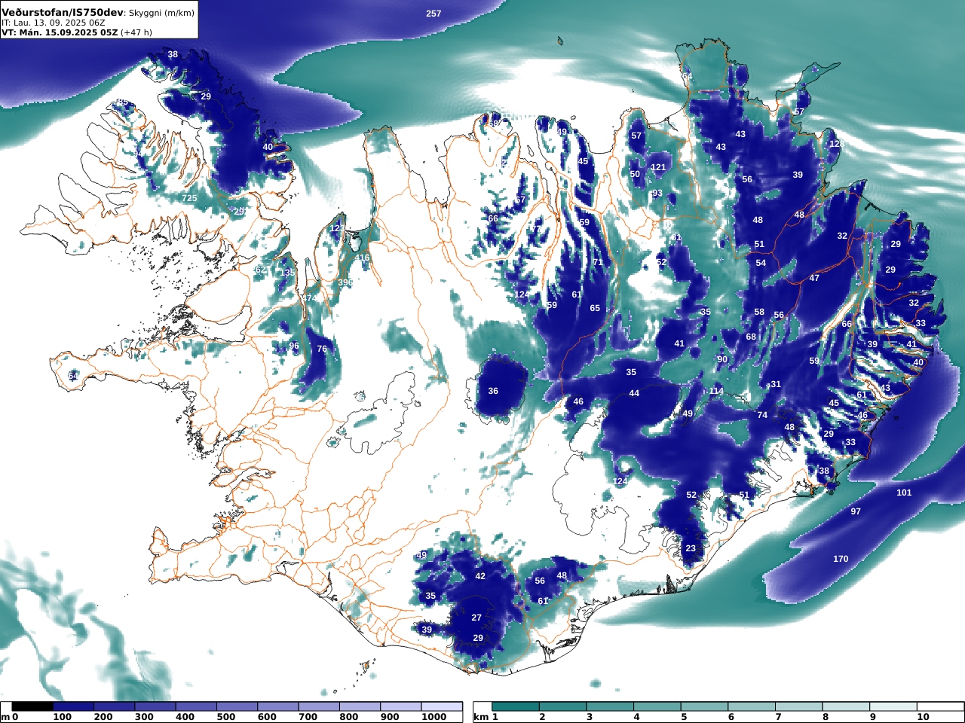The width and height of the screenshot is (965, 723).
Task: Click the value 68 in the east
Action: [751, 337]
